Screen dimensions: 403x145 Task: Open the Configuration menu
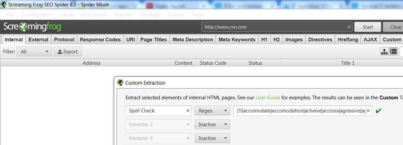coord(37,15)
